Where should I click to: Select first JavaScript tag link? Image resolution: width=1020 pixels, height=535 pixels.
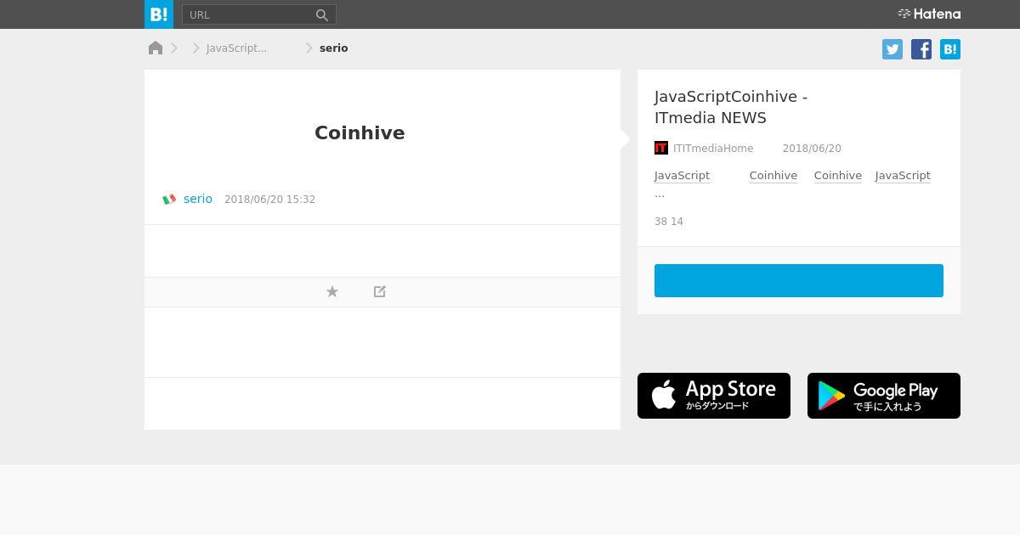(682, 176)
